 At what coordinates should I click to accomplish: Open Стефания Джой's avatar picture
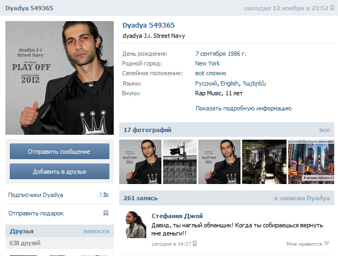pos(136,225)
